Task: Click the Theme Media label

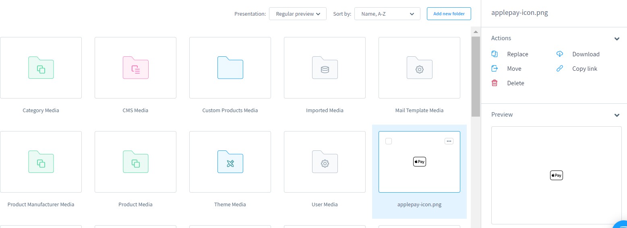Action: (230, 204)
